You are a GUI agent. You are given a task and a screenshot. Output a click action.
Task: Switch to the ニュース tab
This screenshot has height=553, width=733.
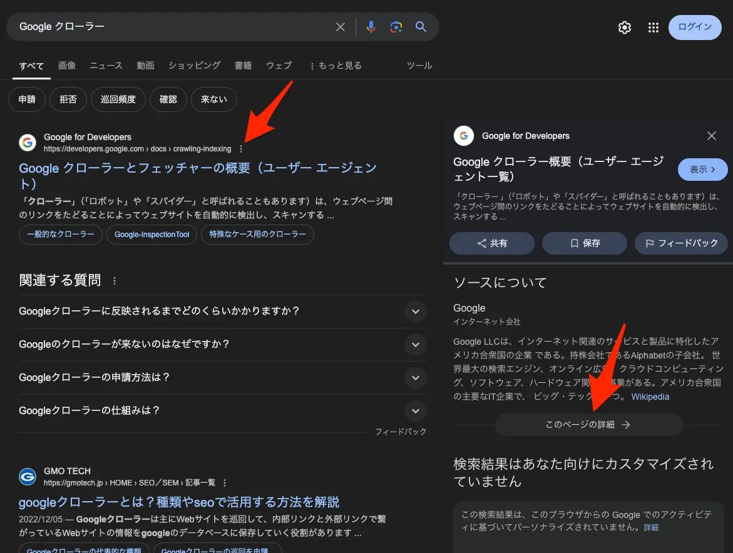point(106,66)
